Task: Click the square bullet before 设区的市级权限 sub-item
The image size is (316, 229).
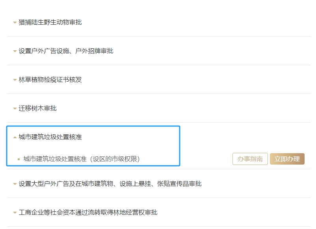Action: [x=19, y=159]
